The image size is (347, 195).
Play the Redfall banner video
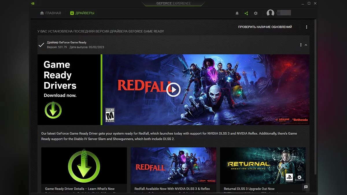pos(173,90)
